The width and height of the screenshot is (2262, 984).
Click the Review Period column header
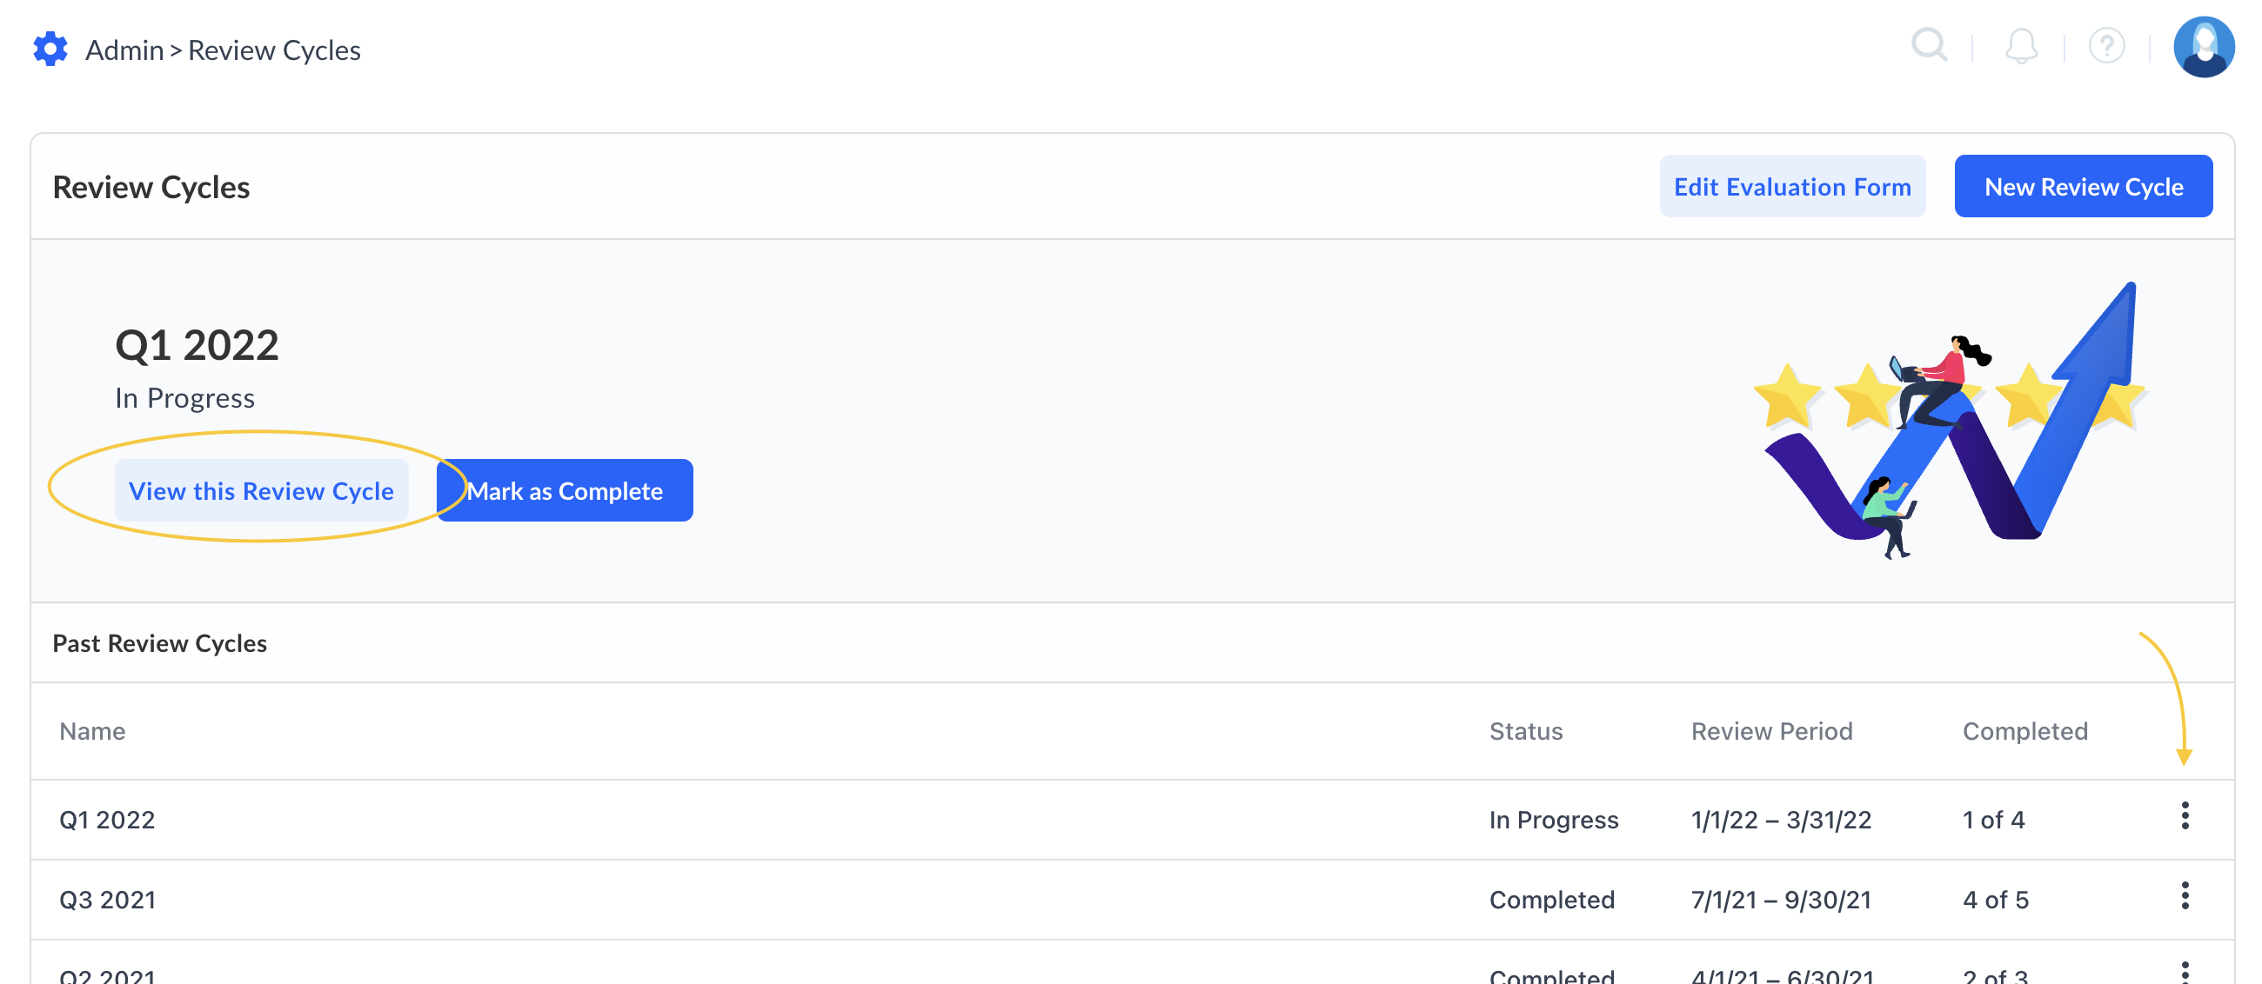(x=1771, y=731)
